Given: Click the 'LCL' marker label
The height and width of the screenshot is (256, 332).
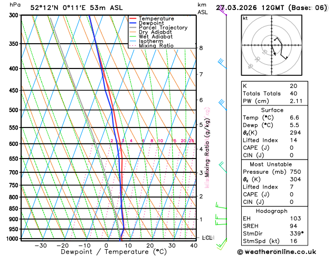Looking at the screenshot, I should pyautogui.click(x=207, y=238).
